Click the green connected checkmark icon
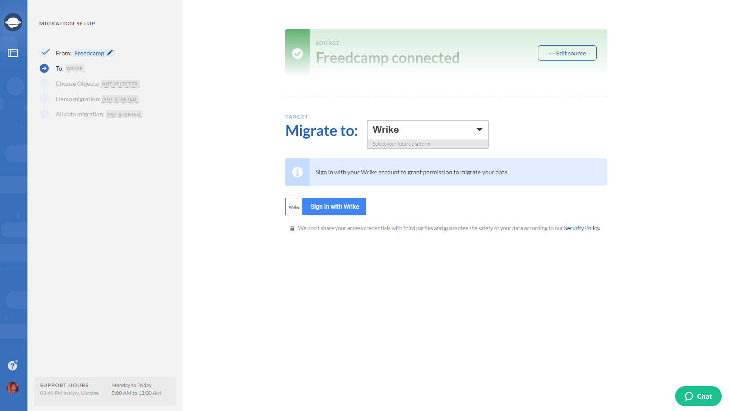730x411 pixels. point(297,54)
